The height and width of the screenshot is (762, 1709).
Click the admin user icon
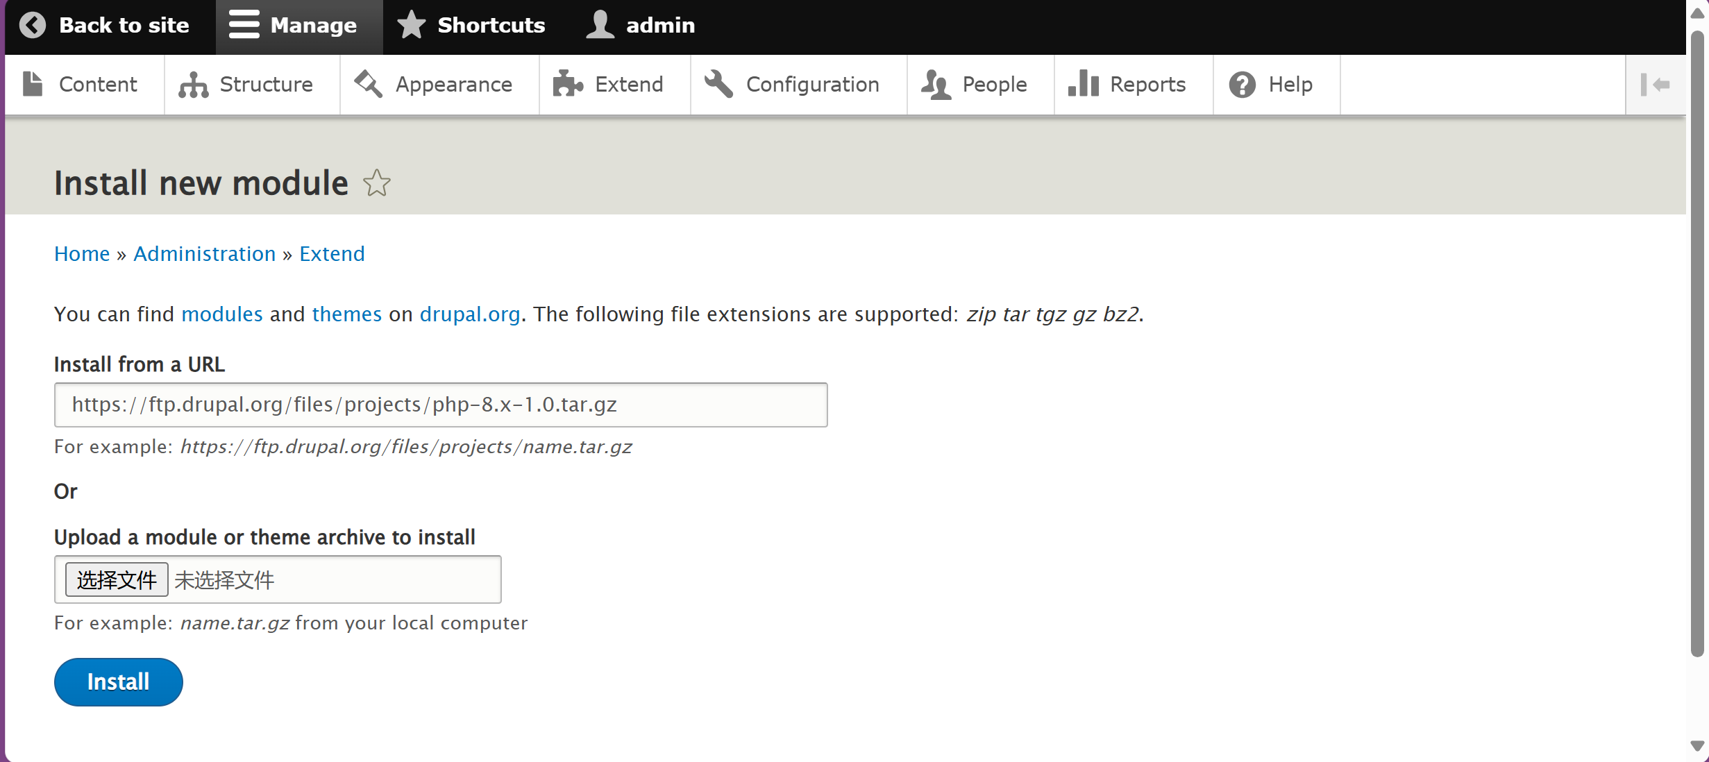(x=600, y=26)
